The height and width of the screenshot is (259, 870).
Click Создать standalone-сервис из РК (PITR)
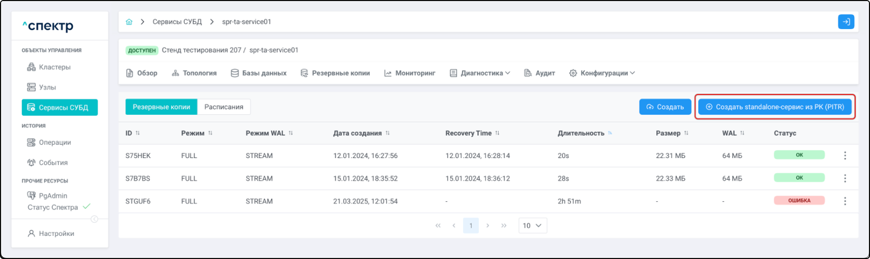[x=774, y=107]
